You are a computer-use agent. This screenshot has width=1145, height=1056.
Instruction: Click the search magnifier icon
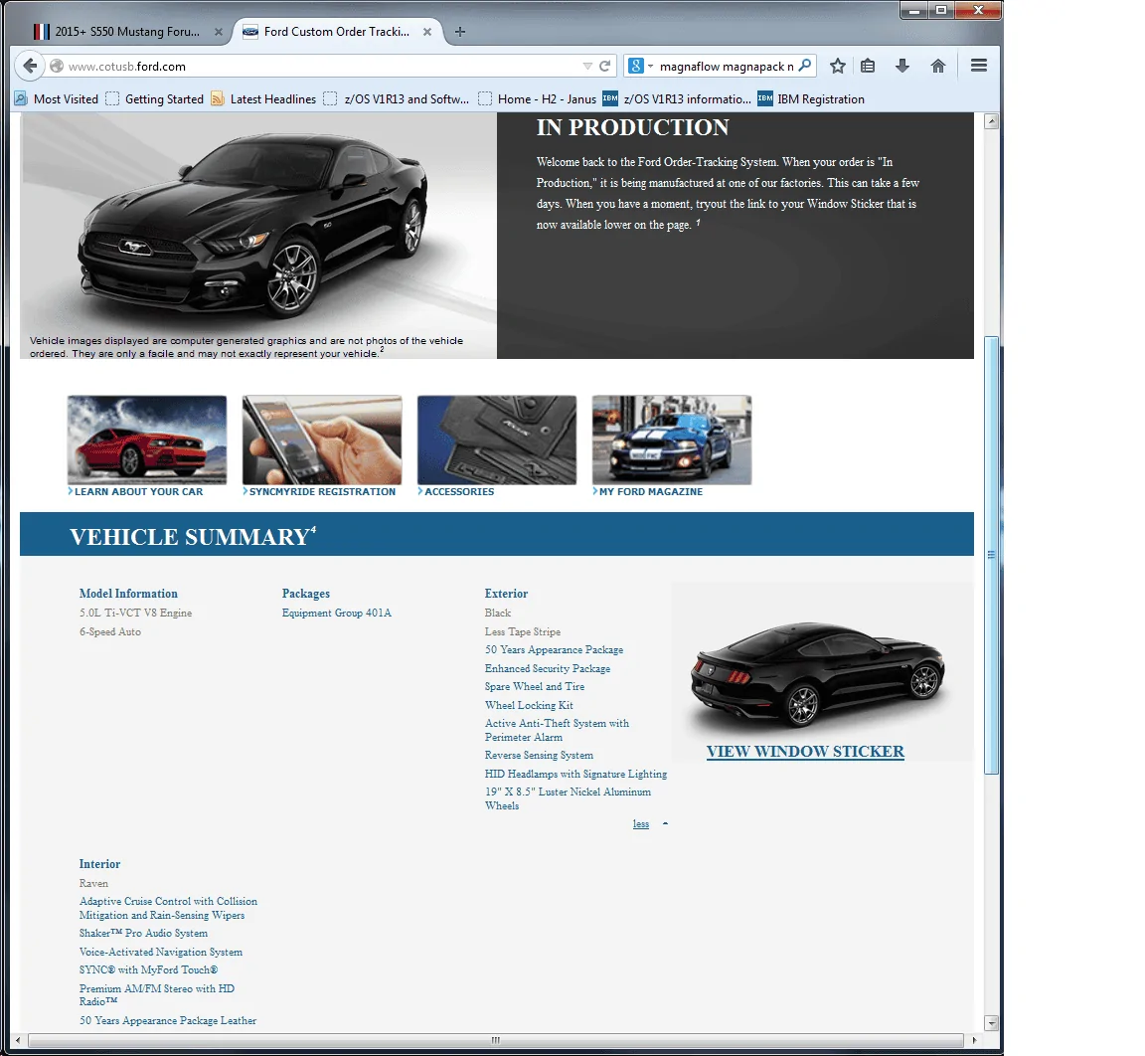click(805, 66)
